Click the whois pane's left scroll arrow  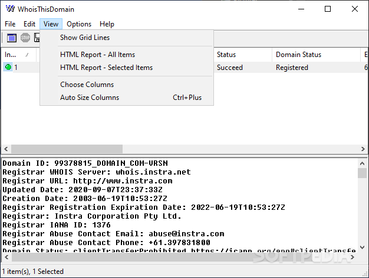6,257
